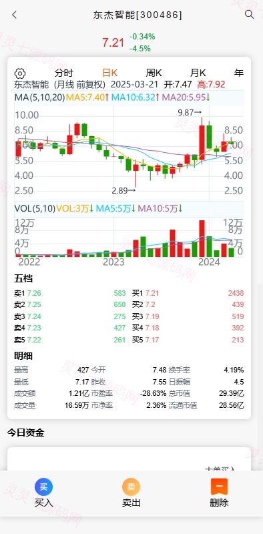
Task: Click the 2023 label on time axis
Action: coord(113,262)
